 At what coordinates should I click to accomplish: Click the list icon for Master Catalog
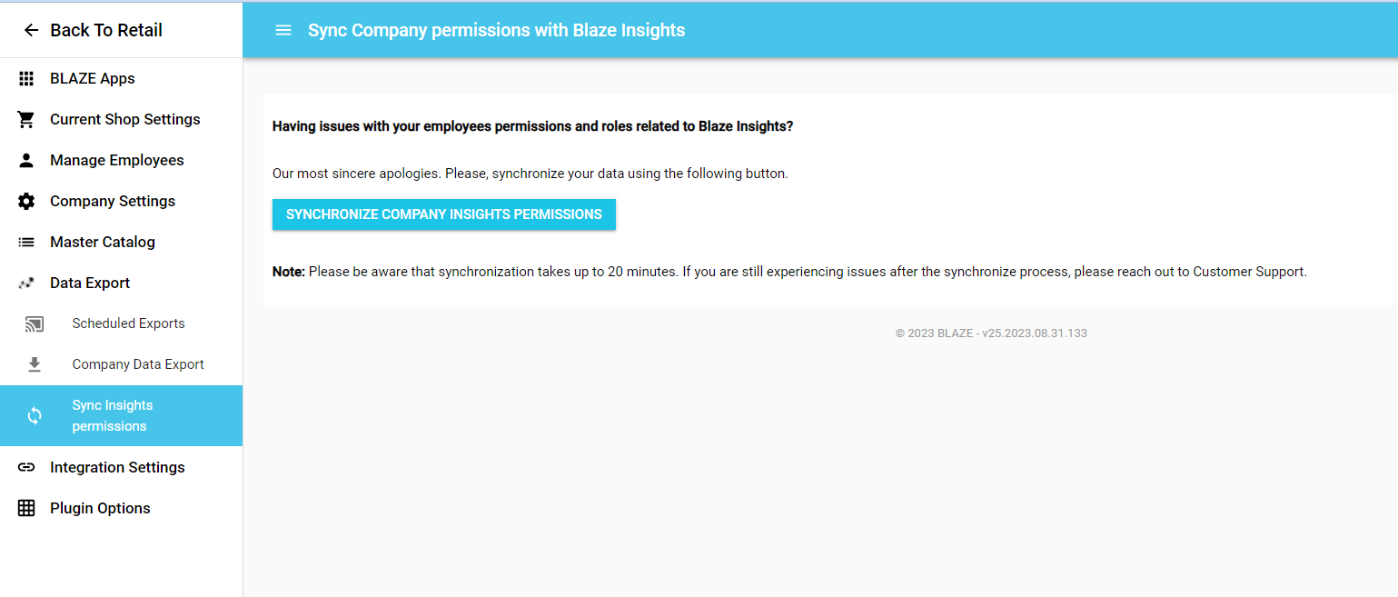[26, 242]
